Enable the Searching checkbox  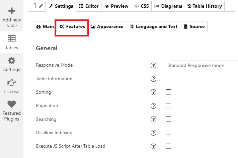pos(168,119)
